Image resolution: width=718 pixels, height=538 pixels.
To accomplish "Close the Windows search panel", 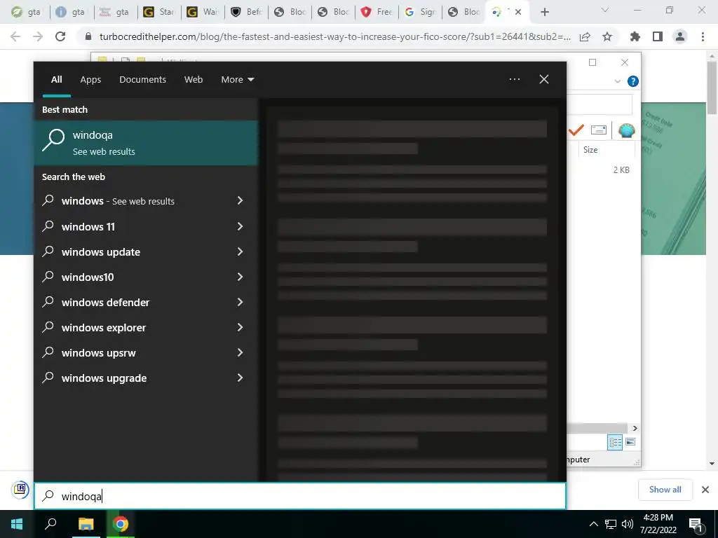I will click(543, 79).
